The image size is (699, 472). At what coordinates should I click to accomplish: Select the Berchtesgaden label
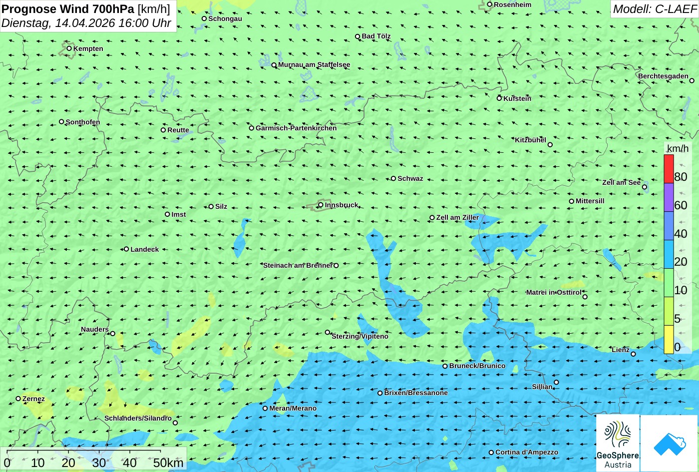click(663, 76)
